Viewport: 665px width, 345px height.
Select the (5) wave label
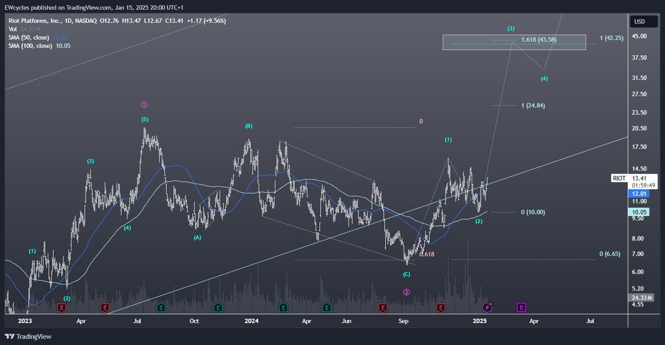pos(144,119)
